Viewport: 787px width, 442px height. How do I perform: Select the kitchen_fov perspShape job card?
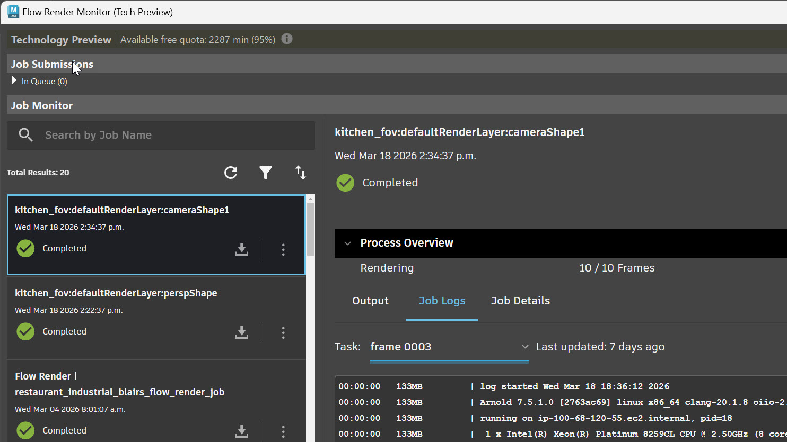pyautogui.click(x=156, y=318)
